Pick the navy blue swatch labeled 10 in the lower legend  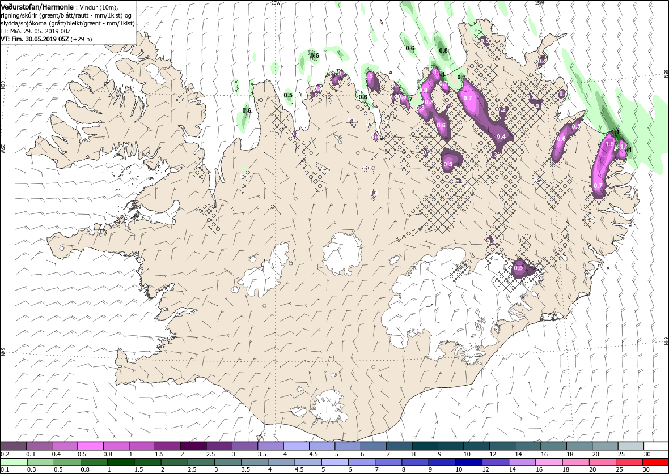click(x=468, y=462)
